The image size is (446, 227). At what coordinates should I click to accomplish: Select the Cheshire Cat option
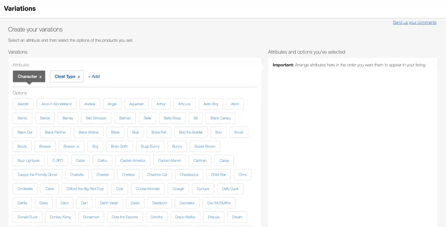pos(157,175)
